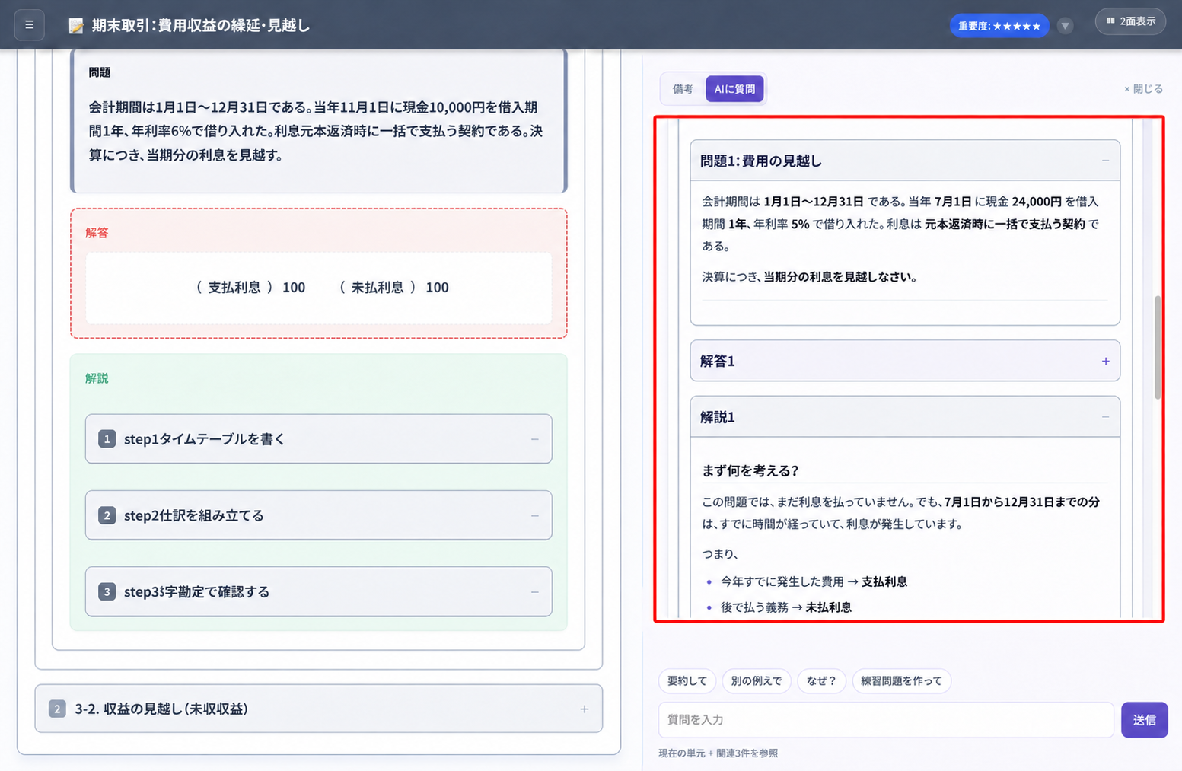This screenshot has width=1182, height=771.
Task: Click the 送信 send button
Action: [1144, 719]
